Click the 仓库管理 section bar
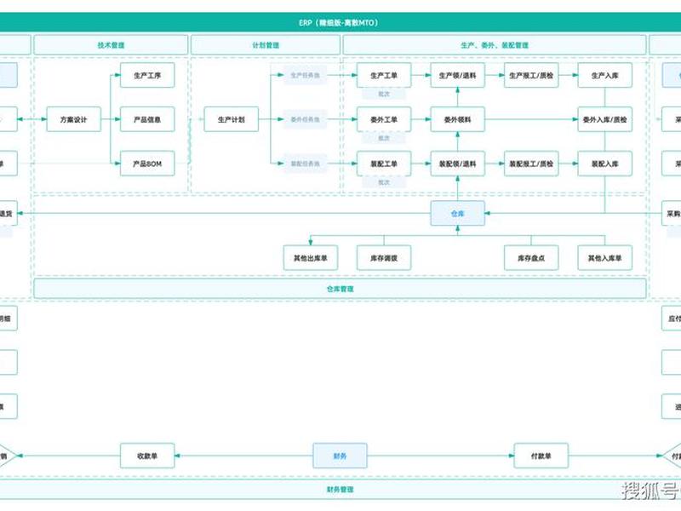 pos(340,289)
